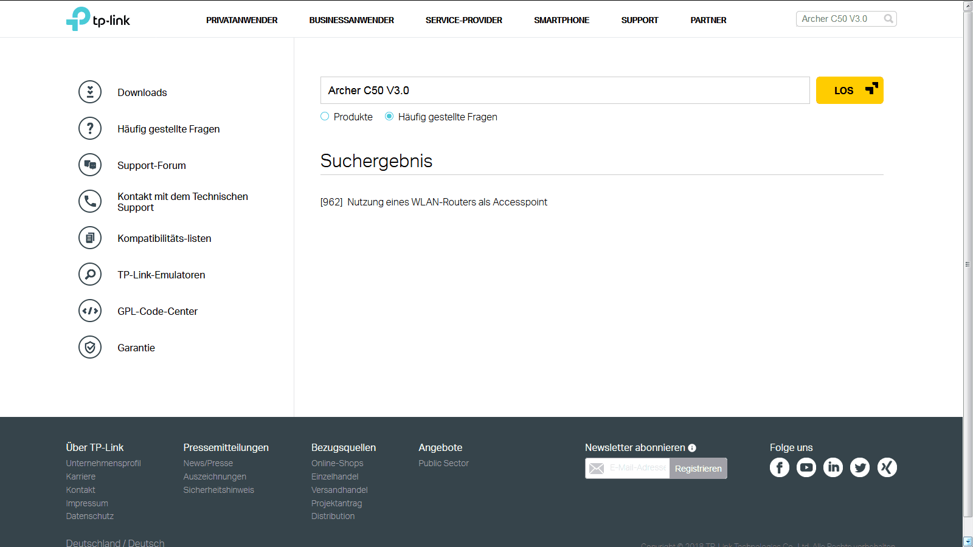The image size is (973, 547).
Task: Open Auszeichnungen footer link
Action: (x=215, y=476)
